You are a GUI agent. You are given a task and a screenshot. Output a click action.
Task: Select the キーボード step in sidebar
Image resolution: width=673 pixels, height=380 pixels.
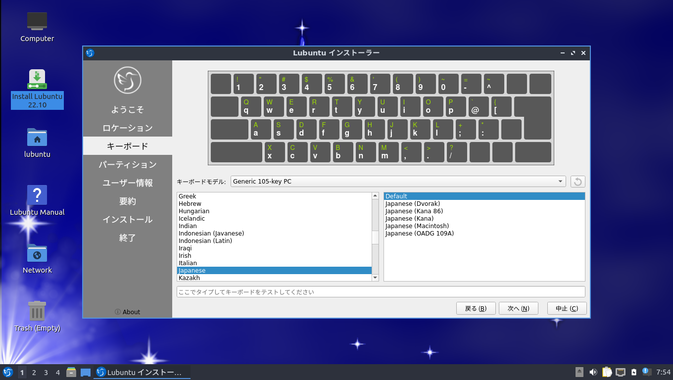click(x=128, y=146)
